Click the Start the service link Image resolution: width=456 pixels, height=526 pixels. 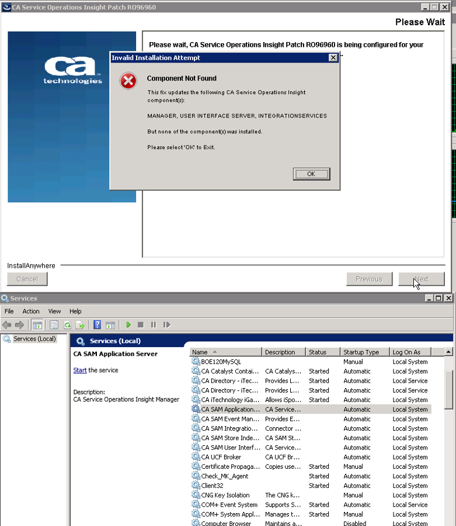[x=80, y=370]
